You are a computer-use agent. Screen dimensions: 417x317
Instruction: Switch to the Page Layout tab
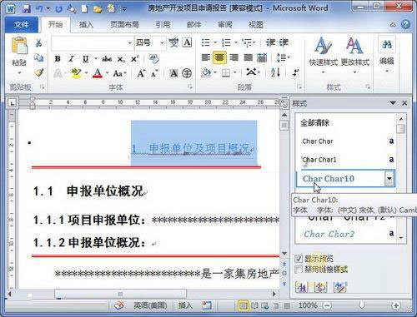(x=124, y=25)
